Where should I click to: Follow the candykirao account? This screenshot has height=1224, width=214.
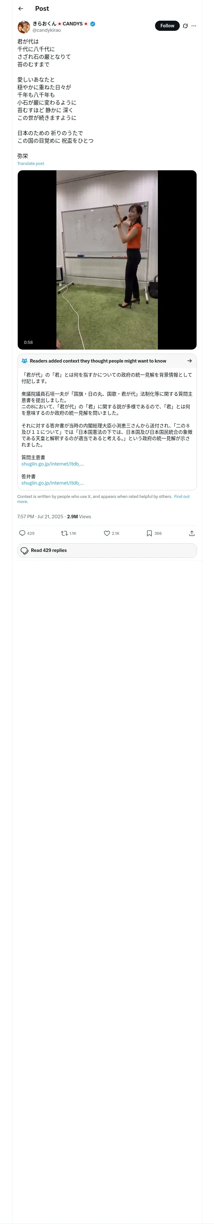[x=167, y=26]
